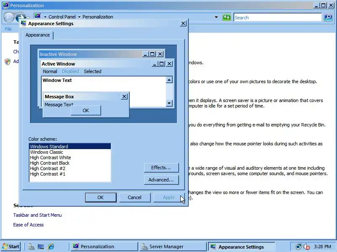Open the dropdown before Control Panel breadcrumb
This screenshot has width=337, height=252.
tap(45, 17)
